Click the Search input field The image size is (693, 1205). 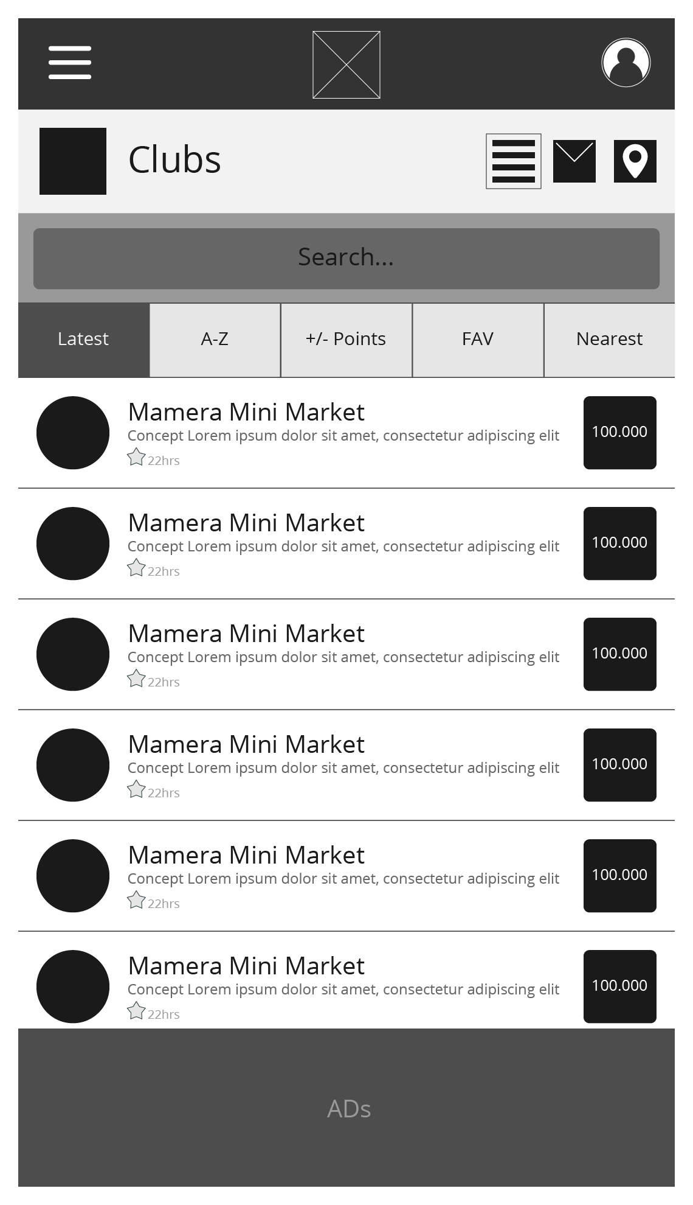tap(346, 258)
